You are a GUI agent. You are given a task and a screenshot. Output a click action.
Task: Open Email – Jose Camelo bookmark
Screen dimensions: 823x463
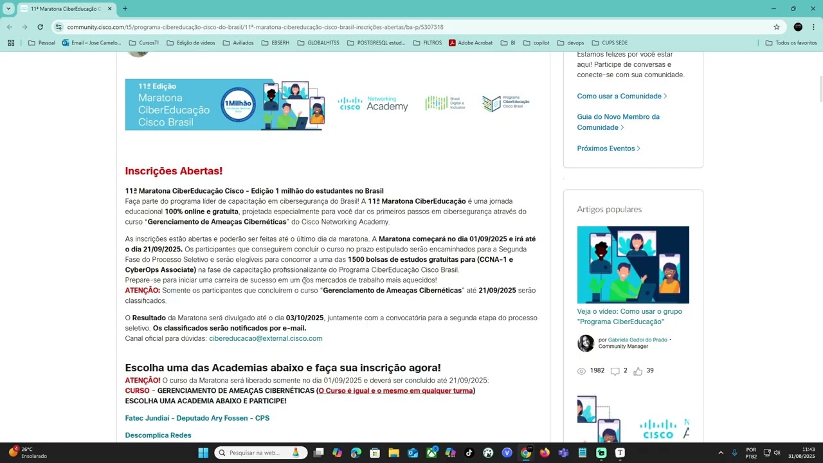tap(91, 43)
